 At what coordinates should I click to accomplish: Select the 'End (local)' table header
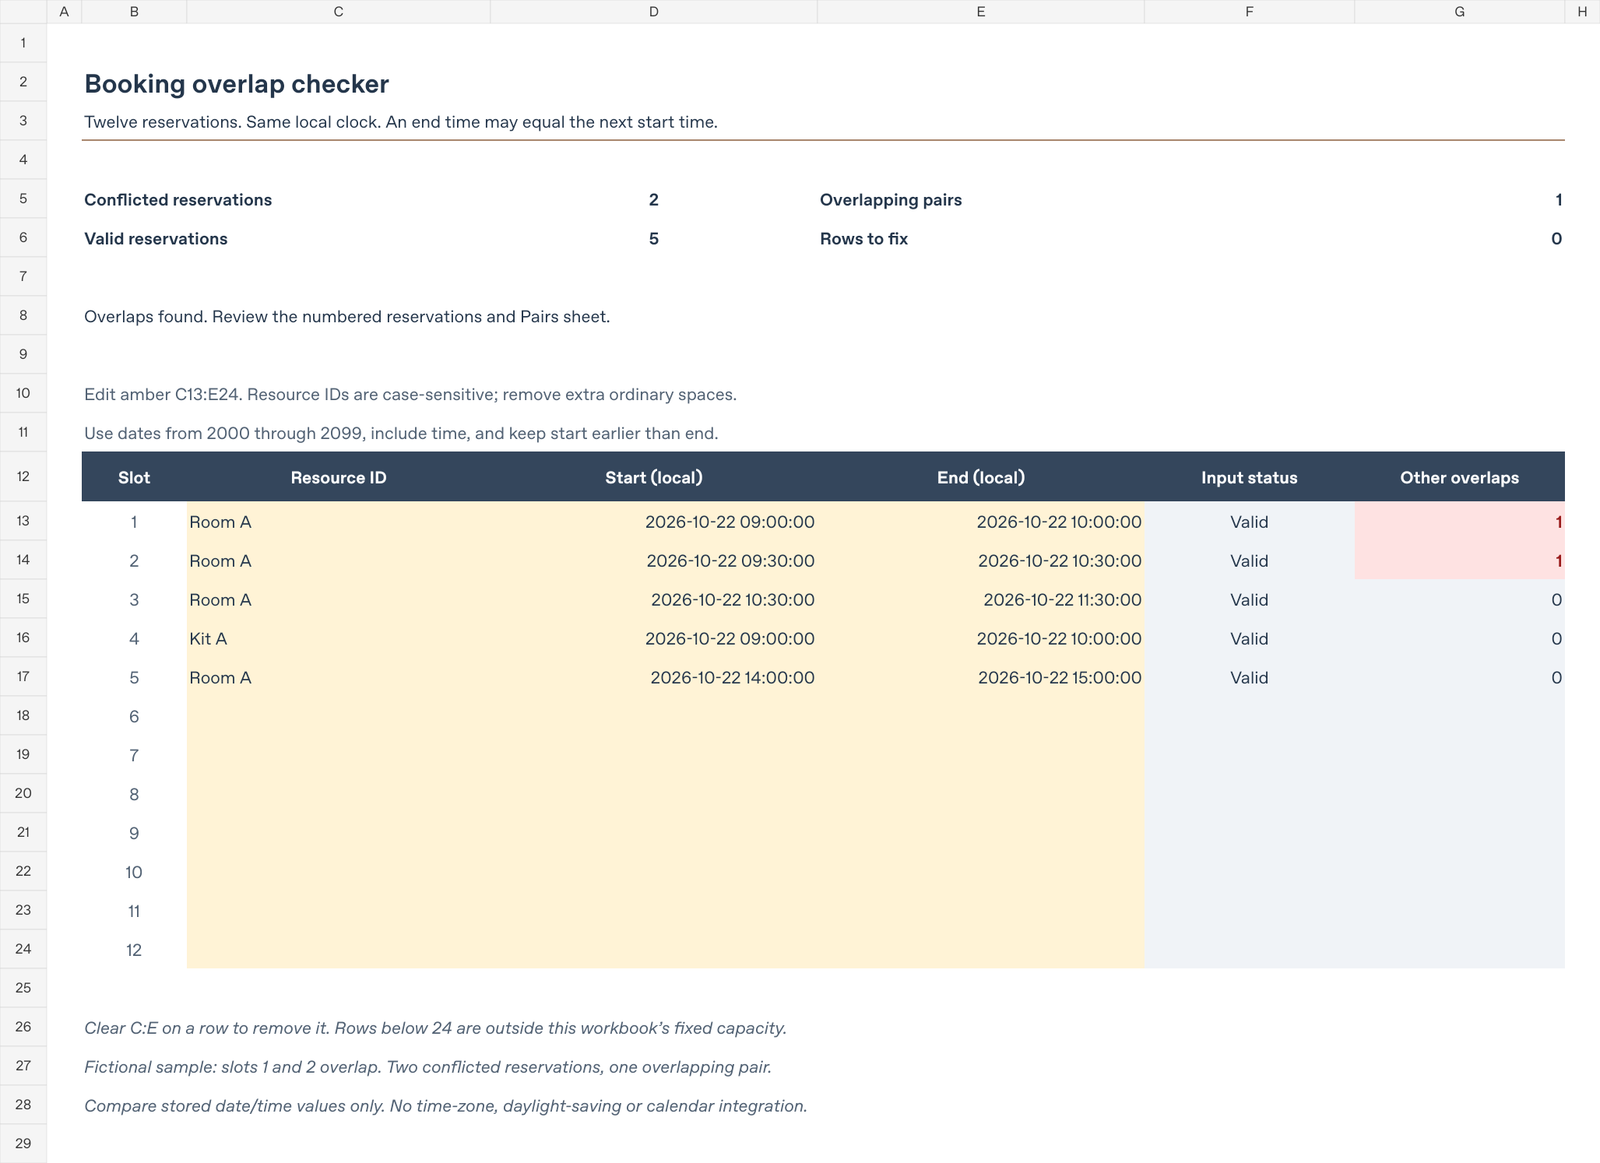pos(981,477)
